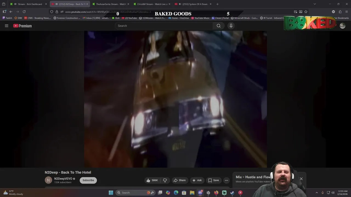Open the Twitch bookmark

[7, 18]
